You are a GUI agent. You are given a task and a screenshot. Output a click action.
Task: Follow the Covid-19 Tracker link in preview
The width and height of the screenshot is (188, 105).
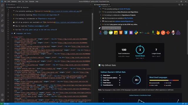point(125,9)
